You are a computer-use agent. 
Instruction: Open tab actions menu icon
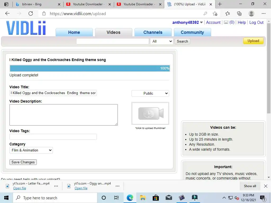pos(6,4)
